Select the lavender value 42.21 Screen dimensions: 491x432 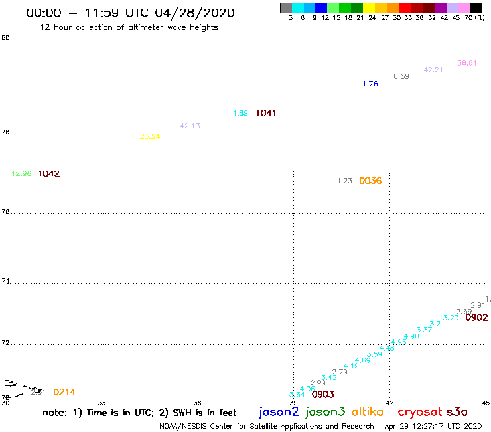coord(433,70)
